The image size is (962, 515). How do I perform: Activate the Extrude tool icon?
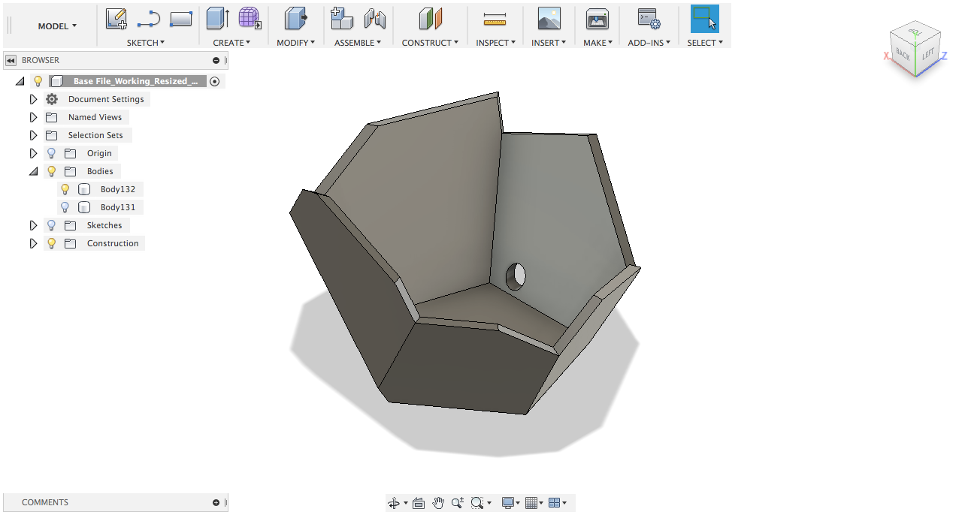(x=218, y=19)
